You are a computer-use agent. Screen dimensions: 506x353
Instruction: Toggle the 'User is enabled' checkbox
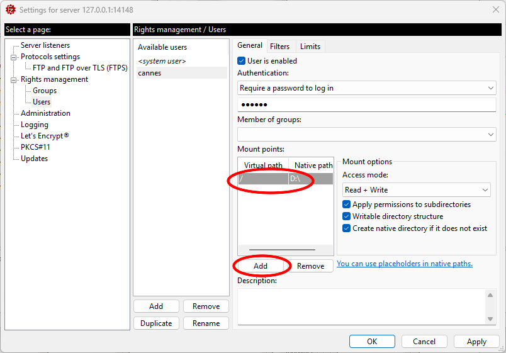click(242, 61)
